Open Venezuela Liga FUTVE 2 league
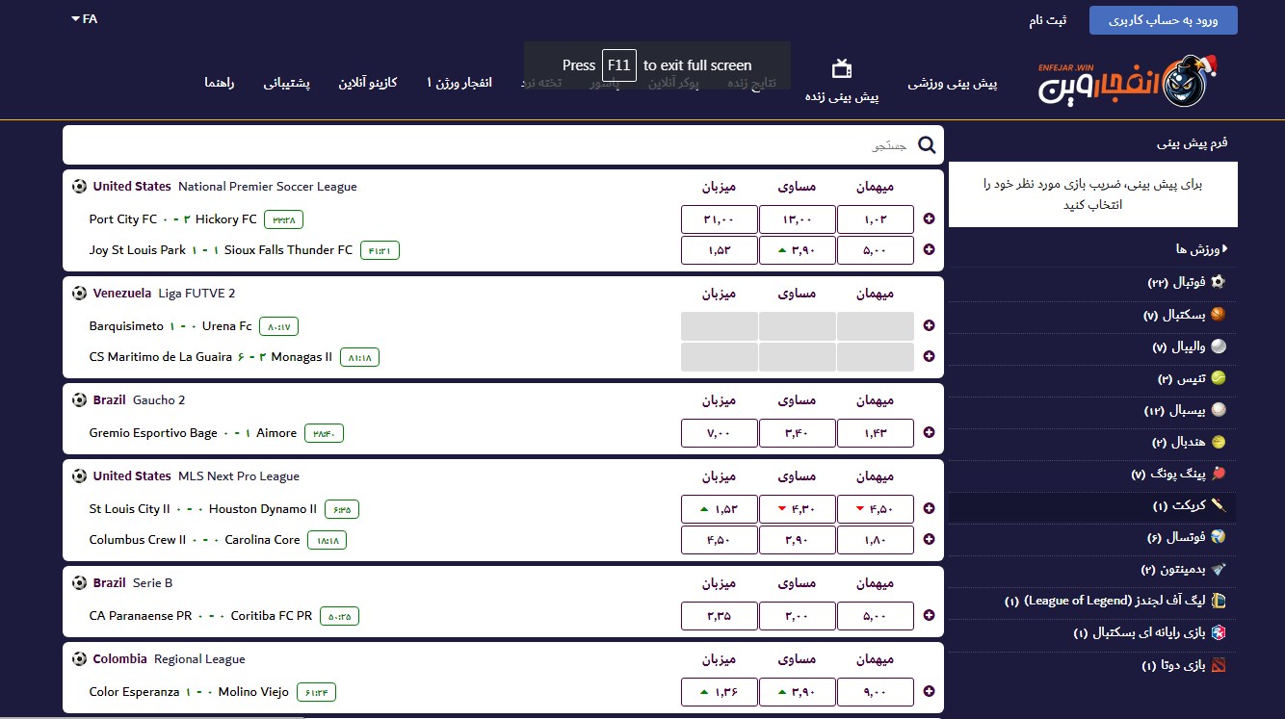The image size is (1285, 719). click(x=164, y=294)
